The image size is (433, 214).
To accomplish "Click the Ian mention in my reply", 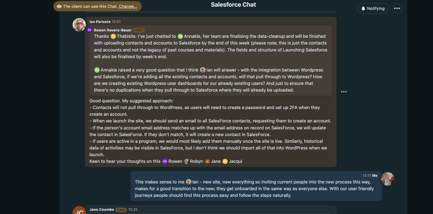I will pos(192,182).
